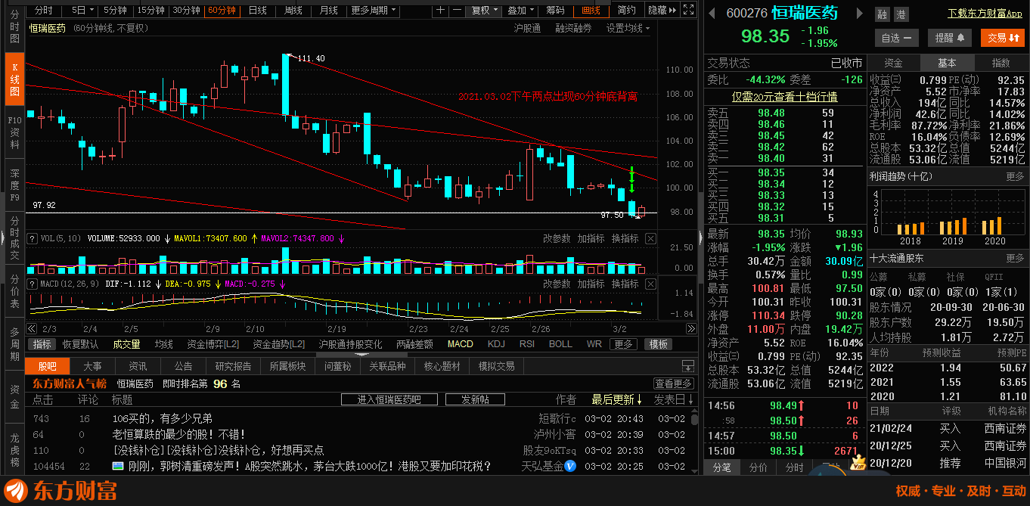Click 下载东方财富App link
This screenshot has width=1030, height=506.
985,13
